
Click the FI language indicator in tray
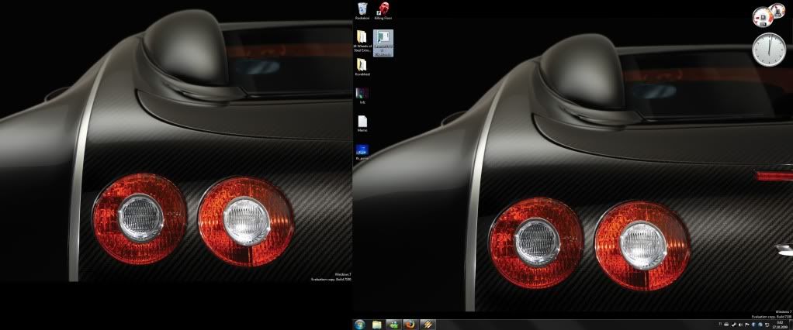(x=720, y=324)
